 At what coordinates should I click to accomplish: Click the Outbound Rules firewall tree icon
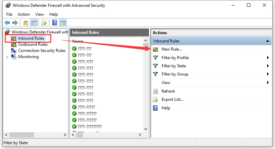tap(14, 44)
